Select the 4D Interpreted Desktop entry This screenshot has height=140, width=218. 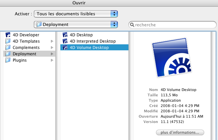pyautogui.click(x=93, y=41)
